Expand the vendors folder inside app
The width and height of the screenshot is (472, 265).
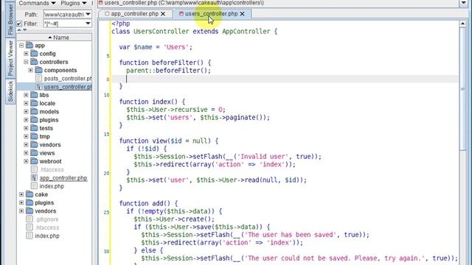26,145
